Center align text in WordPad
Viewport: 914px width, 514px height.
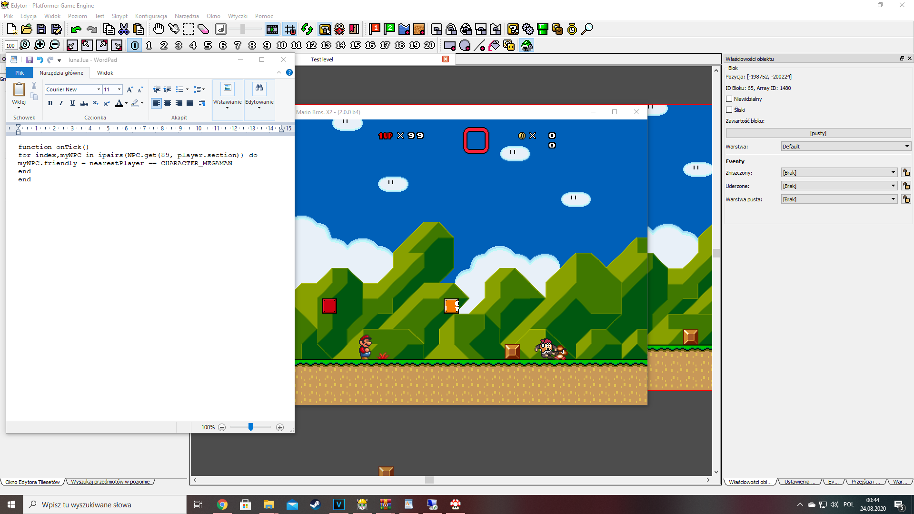(x=168, y=103)
